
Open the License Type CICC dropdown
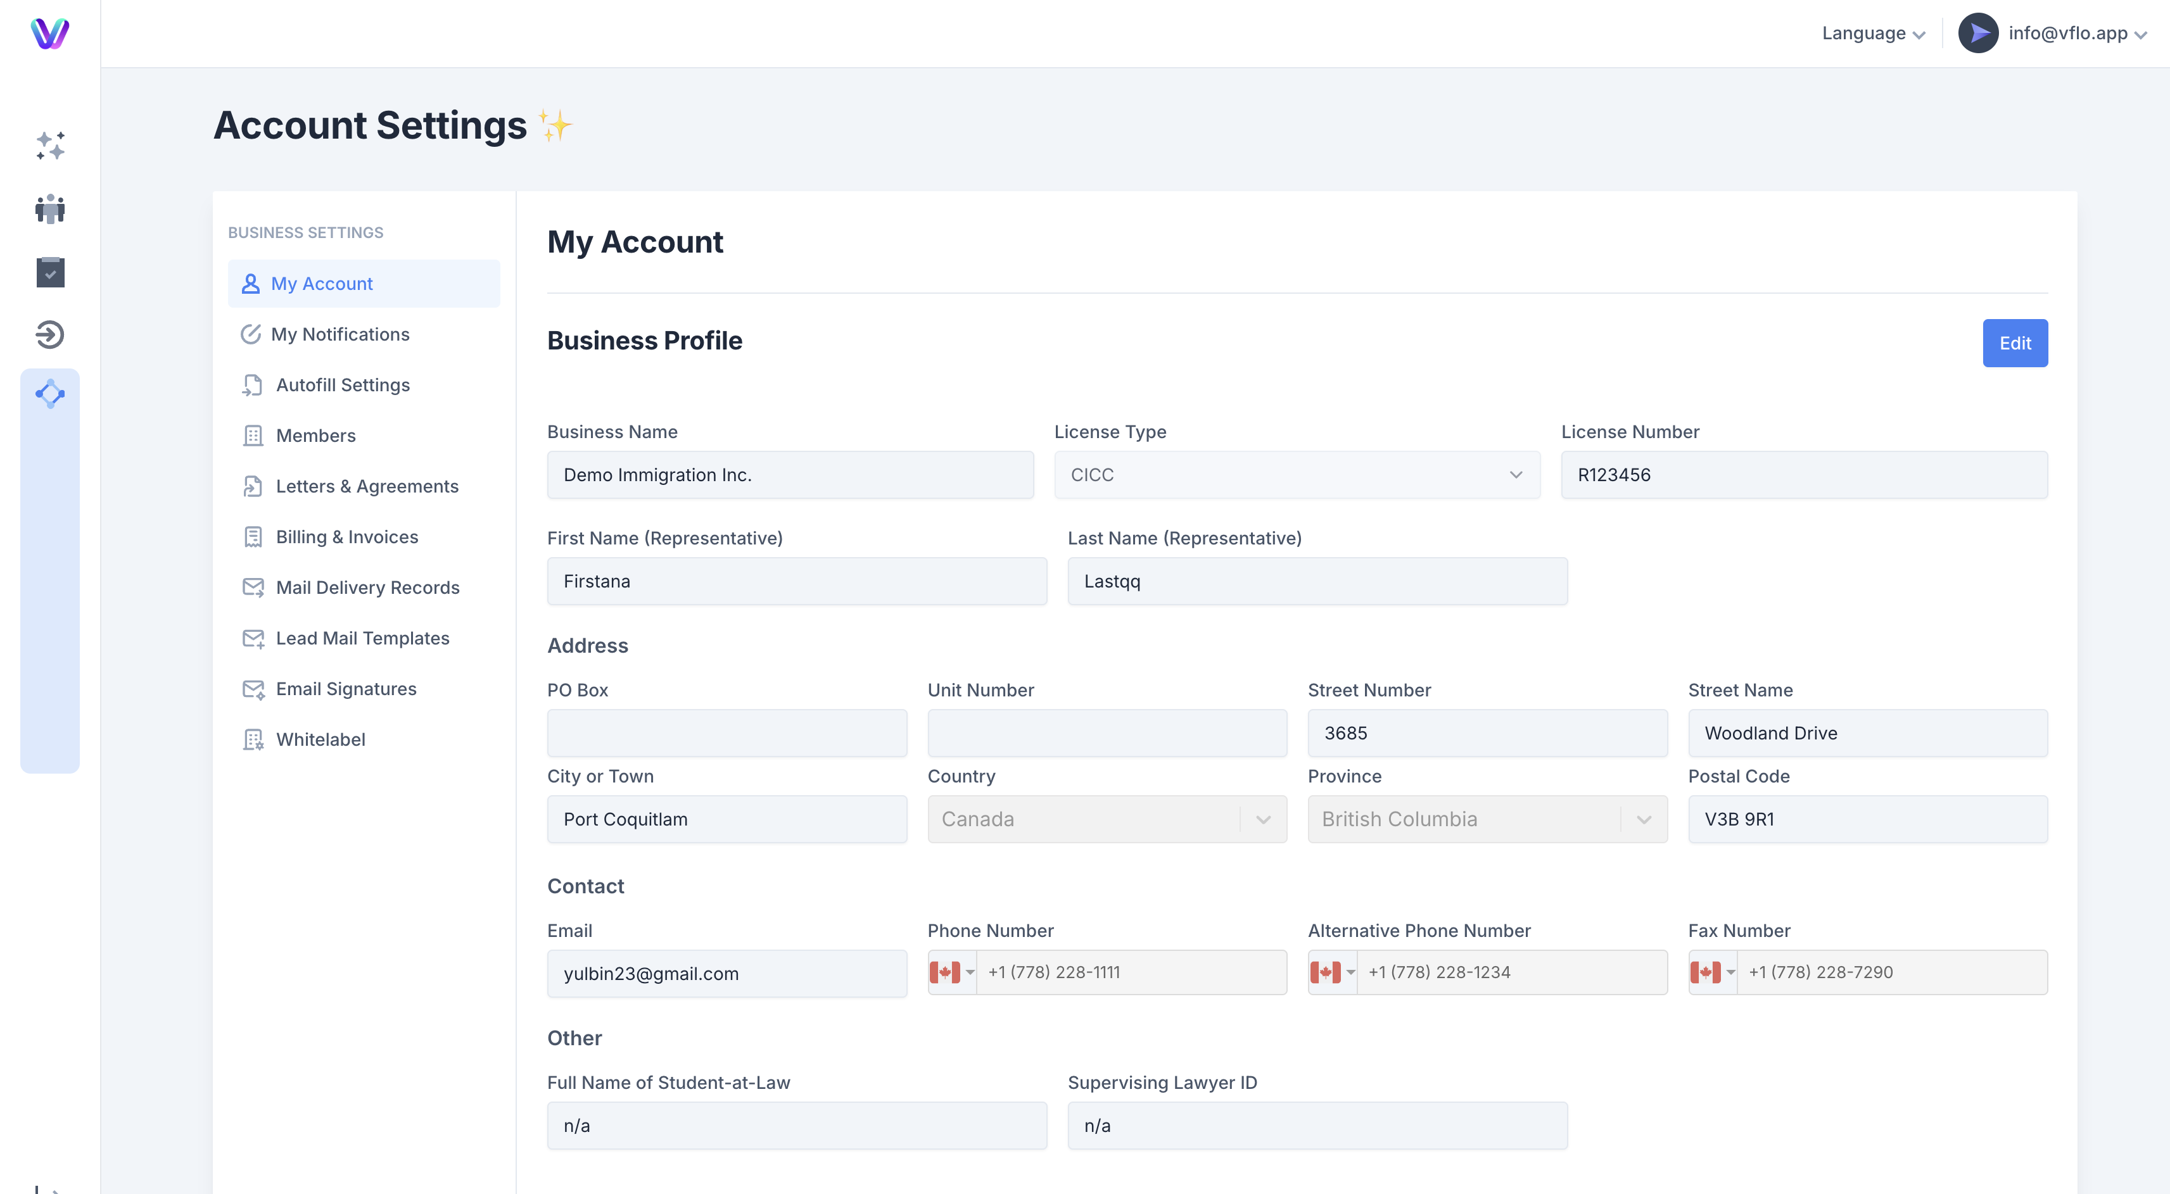coord(1297,475)
